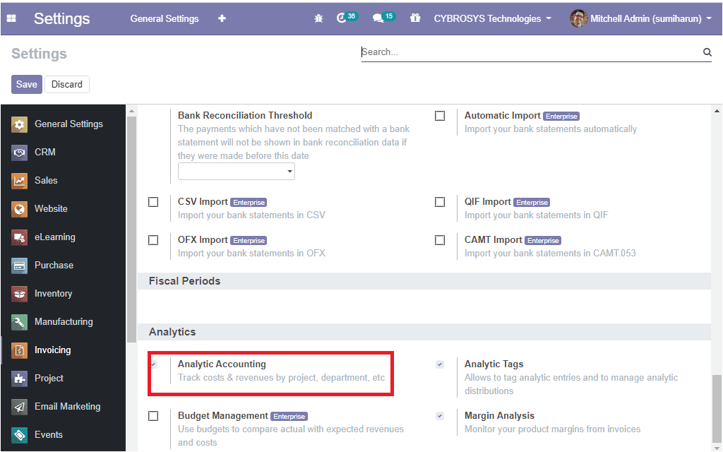Image resolution: width=723 pixels, height=452 pixels.
Task: Click the plus icon next to General Settings
Action: pyautogui.click(x=222, y=18)
